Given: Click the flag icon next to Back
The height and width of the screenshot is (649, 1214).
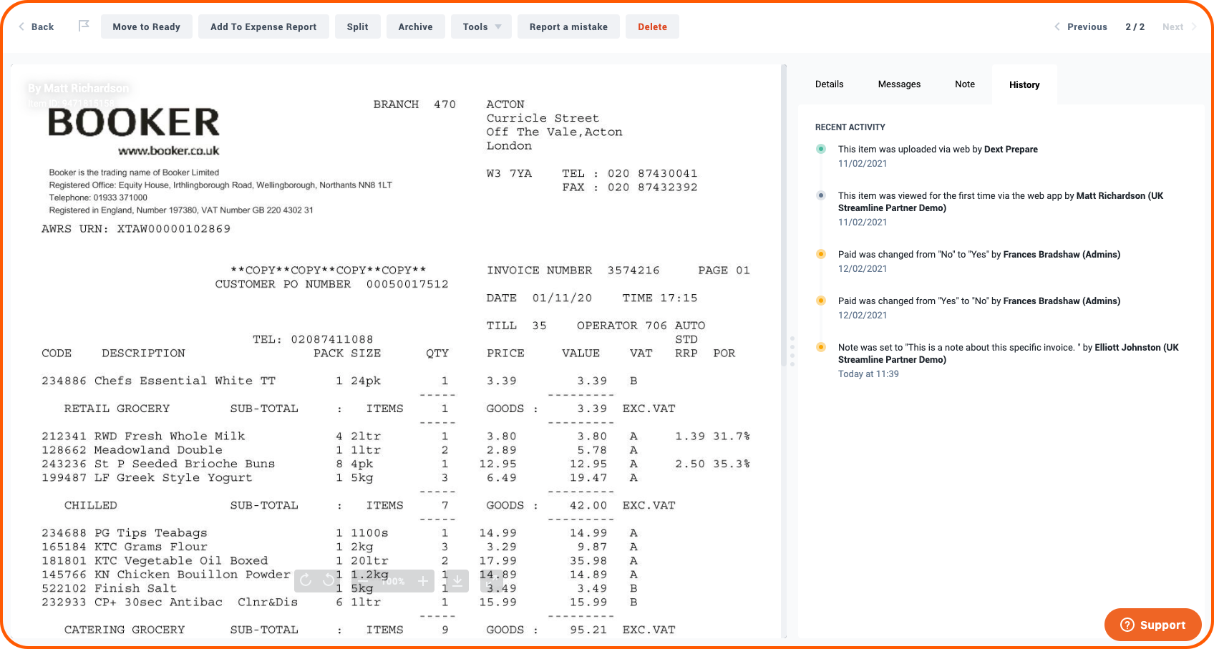Looking at the screenshot, I should (84, 26).
